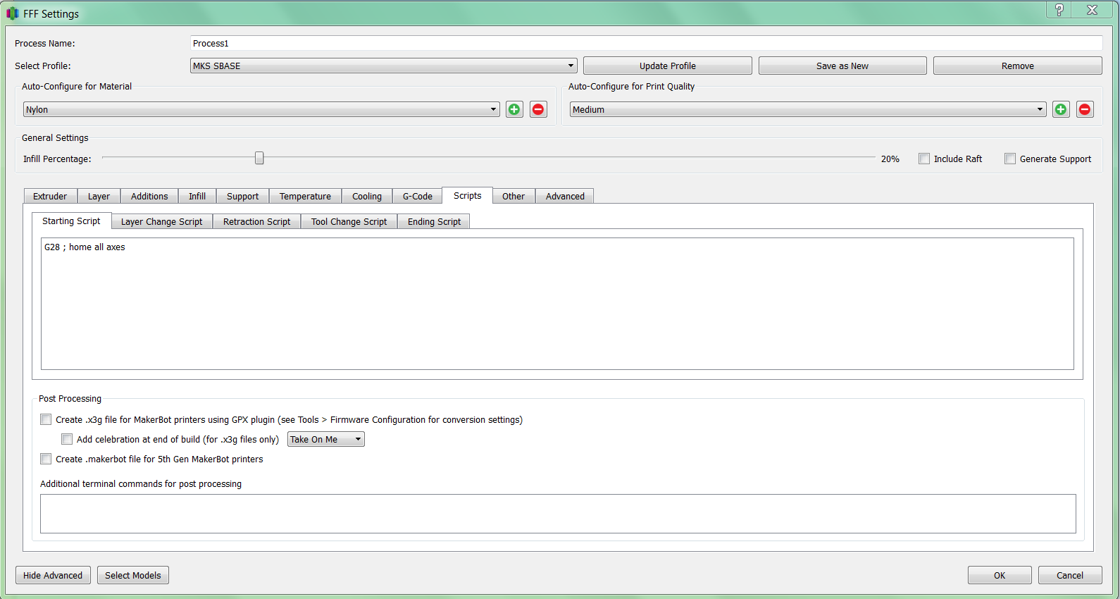This screenshot has height=599, width=1120.
Task: Click the Infill Percentage slider handle
Action: point(259,158)
